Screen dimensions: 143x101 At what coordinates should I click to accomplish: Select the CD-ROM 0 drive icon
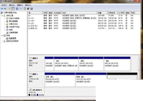pos(30,90)
